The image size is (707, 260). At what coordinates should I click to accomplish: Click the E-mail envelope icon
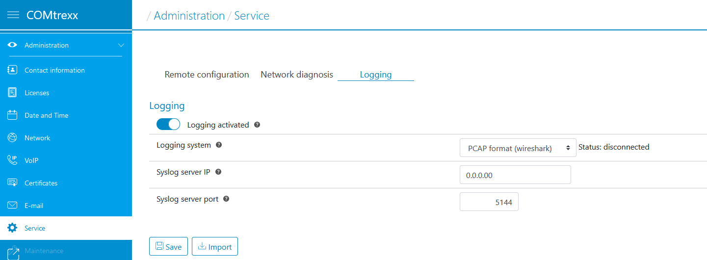coord(13,206)
